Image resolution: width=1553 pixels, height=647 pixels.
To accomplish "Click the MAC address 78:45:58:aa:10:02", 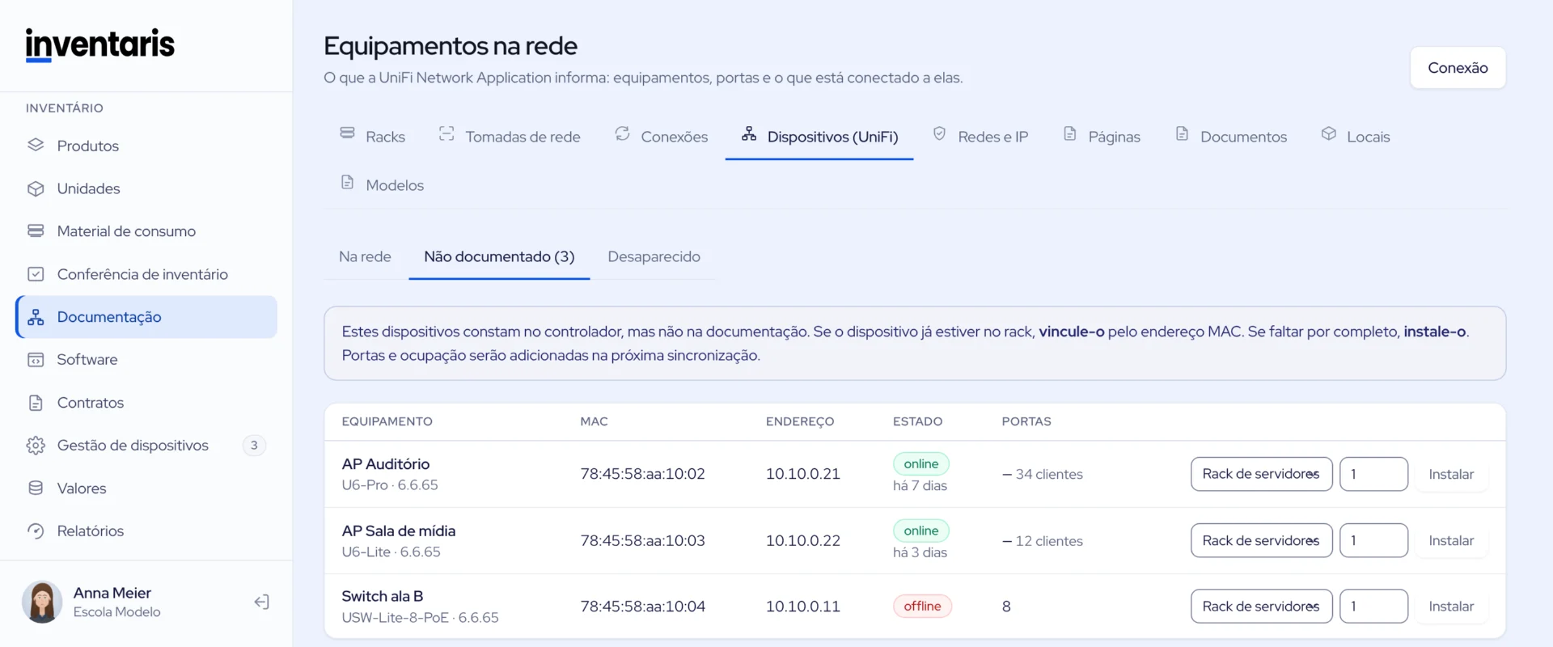I will click(x=642, y=474).
